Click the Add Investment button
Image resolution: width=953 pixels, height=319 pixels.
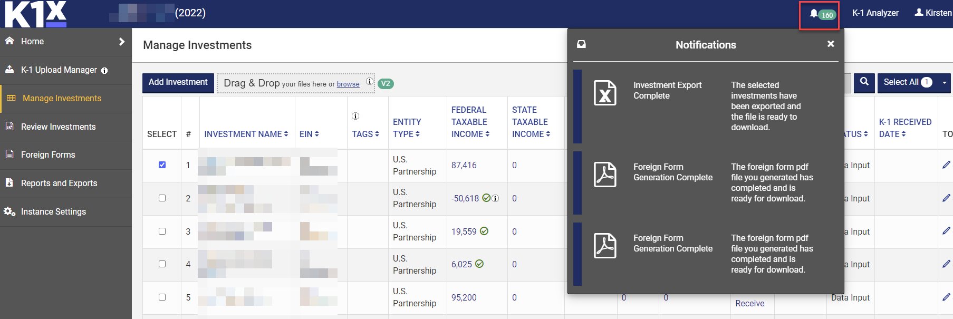point(178,82)
